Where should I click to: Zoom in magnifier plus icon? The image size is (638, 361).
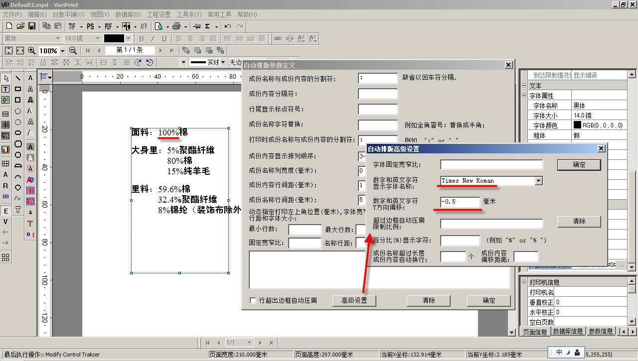[31, 50]
